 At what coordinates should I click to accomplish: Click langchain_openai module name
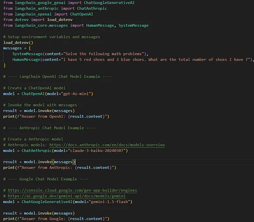(x=33, y=14)
